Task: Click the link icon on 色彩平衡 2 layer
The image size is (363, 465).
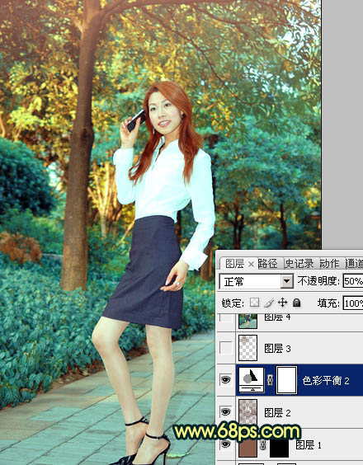Action: click(270, 380)
